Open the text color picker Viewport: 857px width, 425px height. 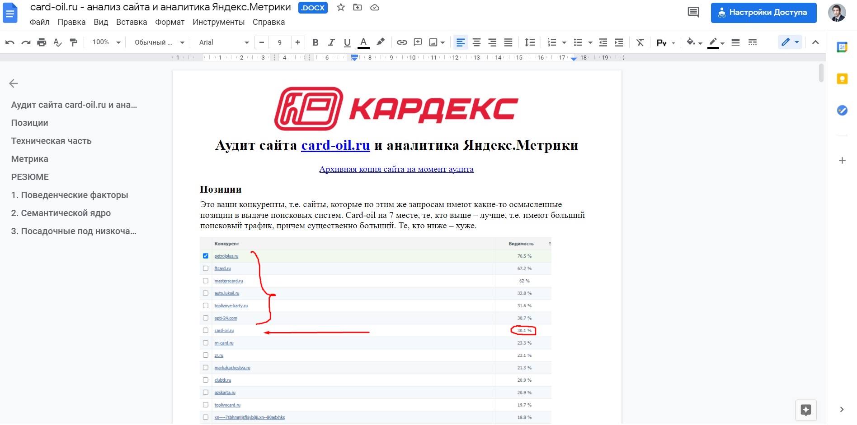(x=363, y=42)
